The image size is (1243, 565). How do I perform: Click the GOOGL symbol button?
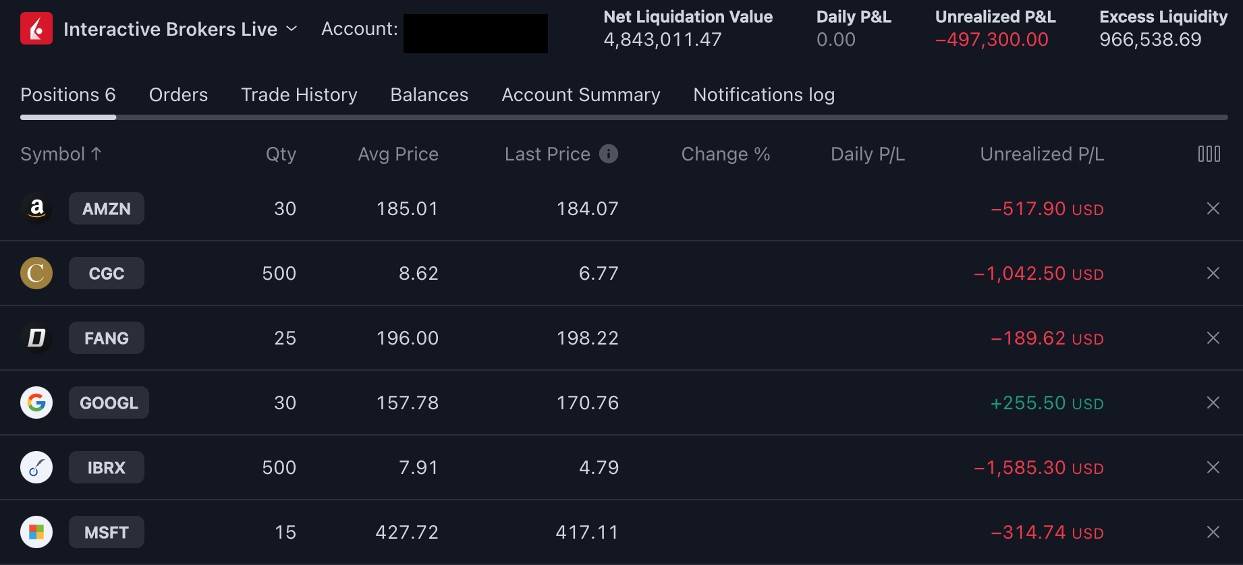click(109, 403)
